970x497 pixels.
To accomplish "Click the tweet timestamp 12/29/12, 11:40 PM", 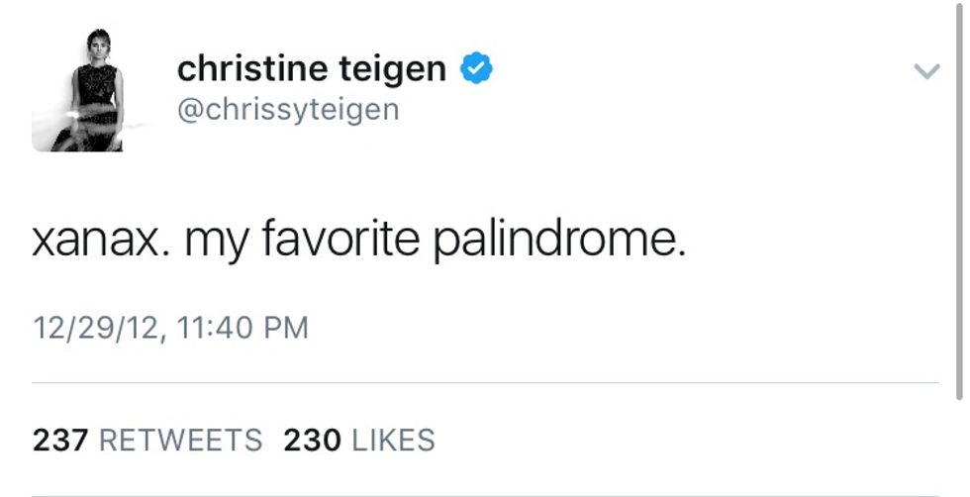I will pyautogui.click(x=170, y=328).
